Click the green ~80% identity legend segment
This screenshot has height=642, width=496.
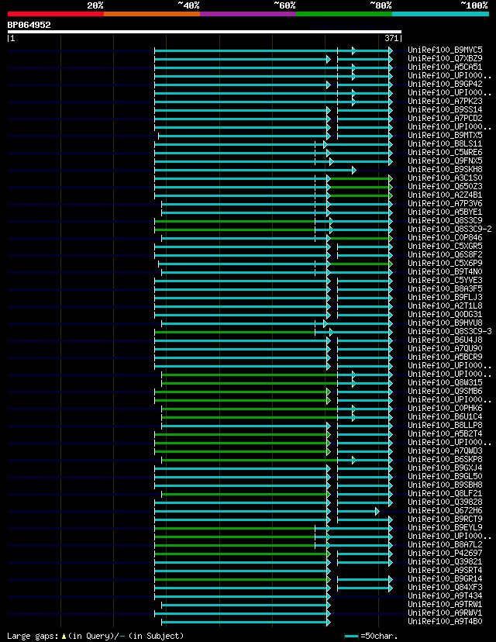[344, 14]
